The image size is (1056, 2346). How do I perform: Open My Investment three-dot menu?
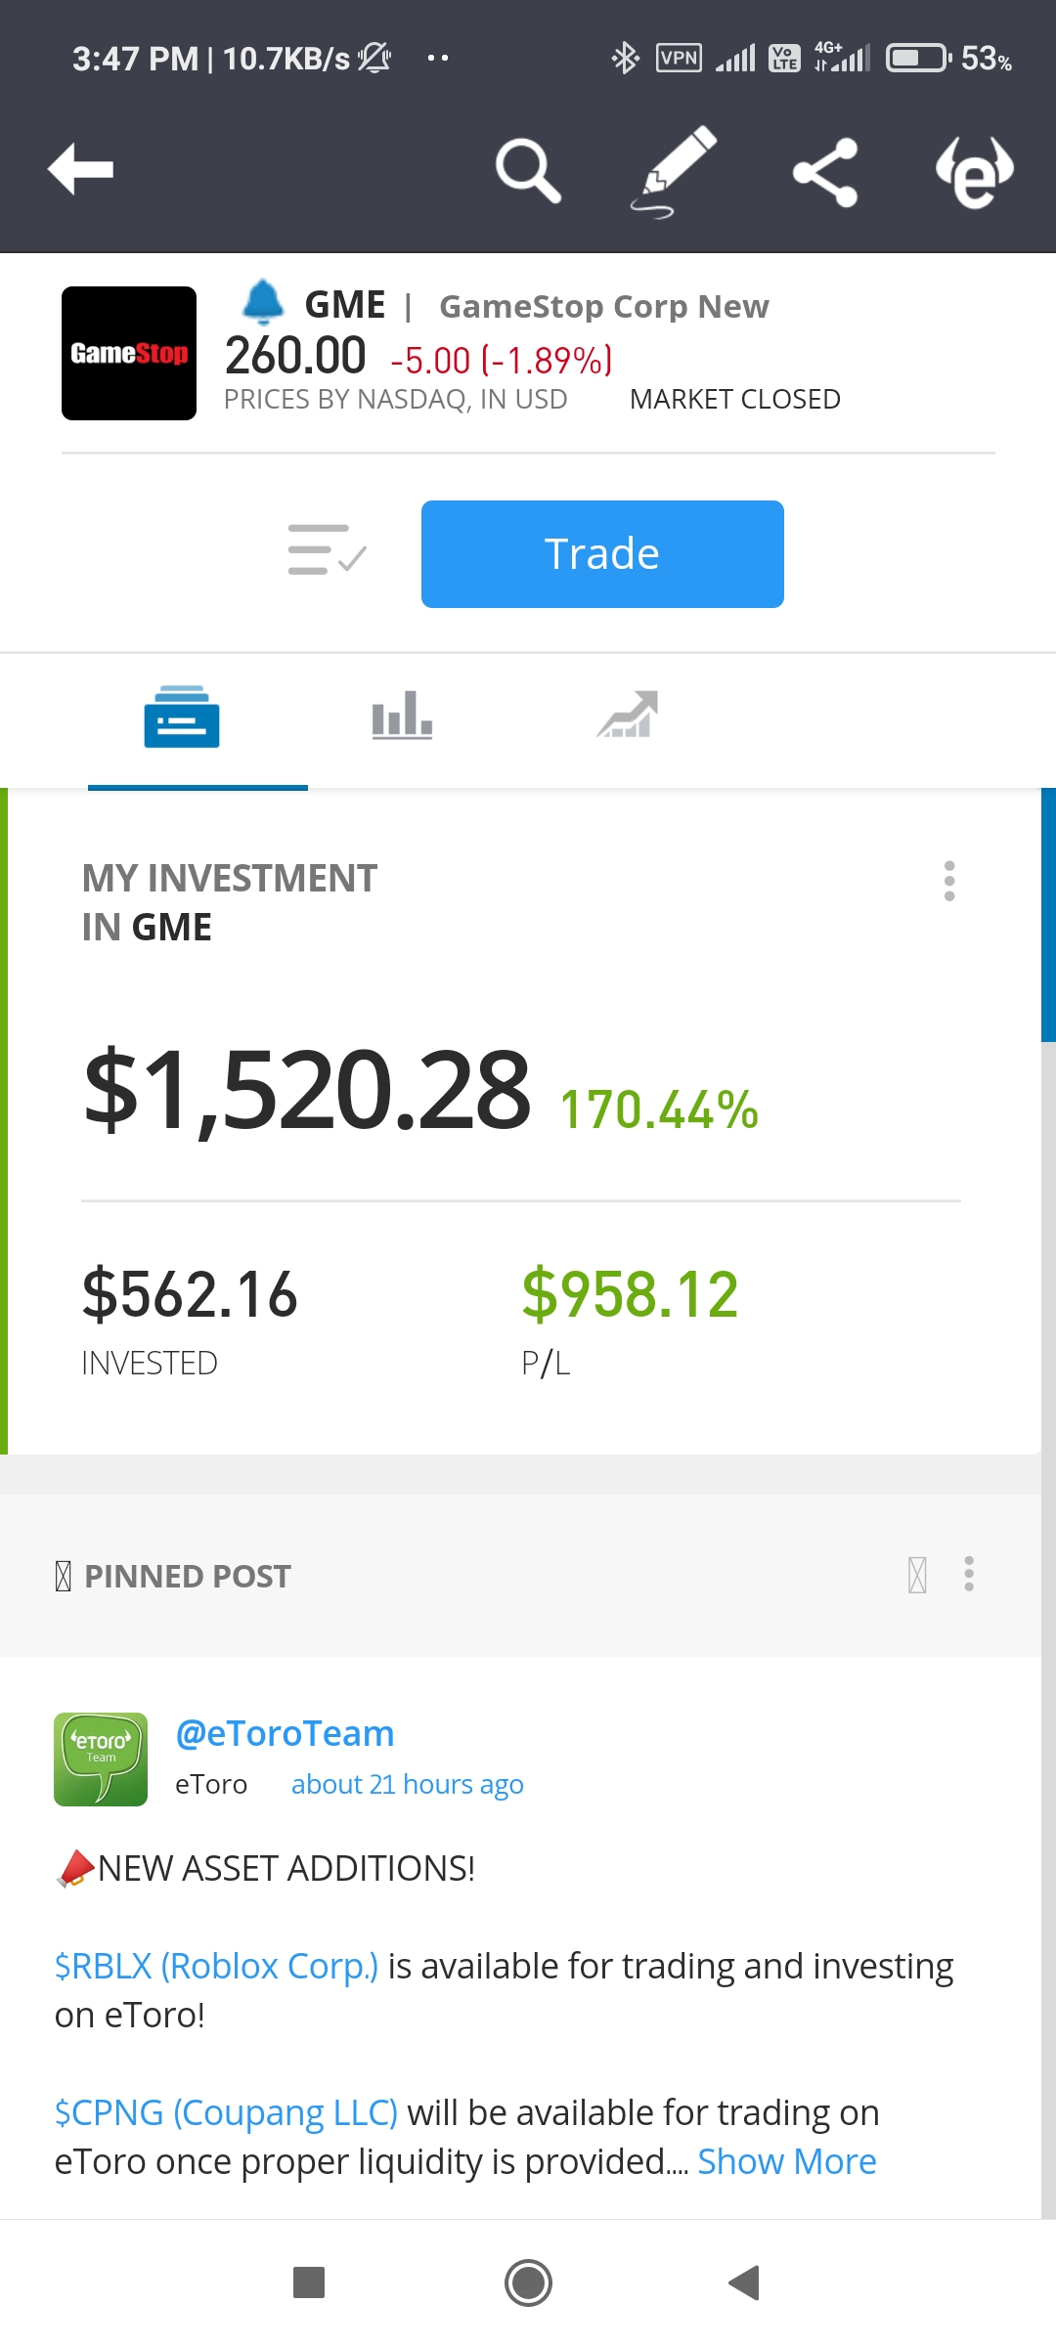pos(948,881)
